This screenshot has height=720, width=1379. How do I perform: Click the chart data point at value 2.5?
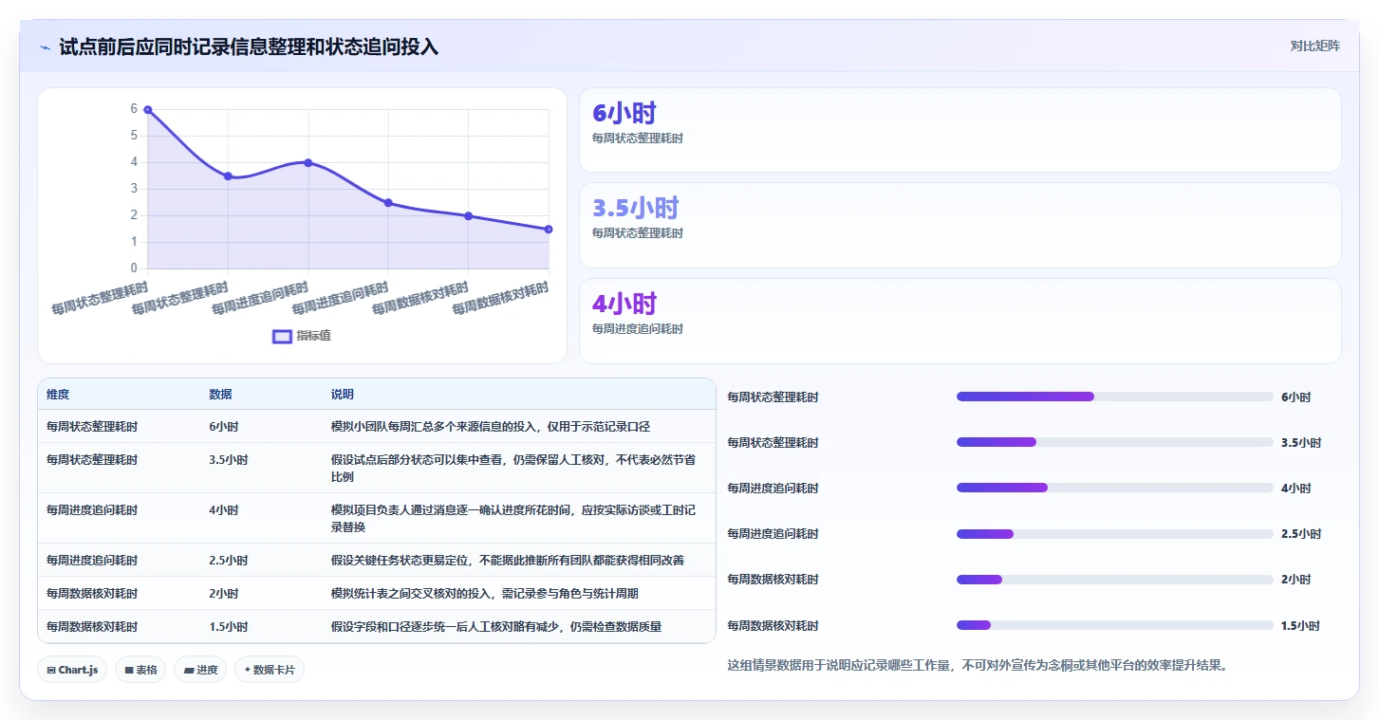click(388, 203)
